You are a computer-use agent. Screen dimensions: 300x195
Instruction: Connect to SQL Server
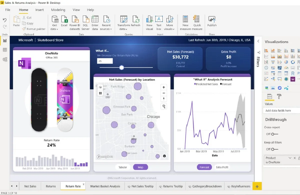pos(85,22)
